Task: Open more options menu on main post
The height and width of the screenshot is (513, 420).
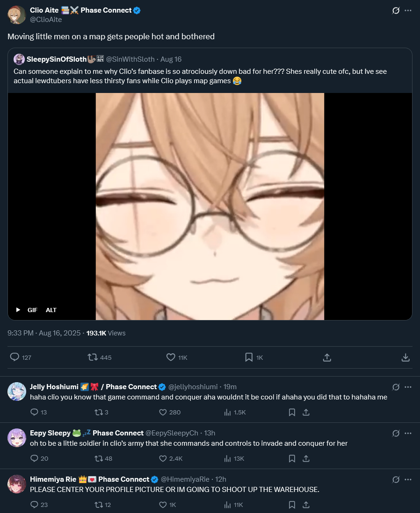Action: pyautogui.click(x=408, y=10)
